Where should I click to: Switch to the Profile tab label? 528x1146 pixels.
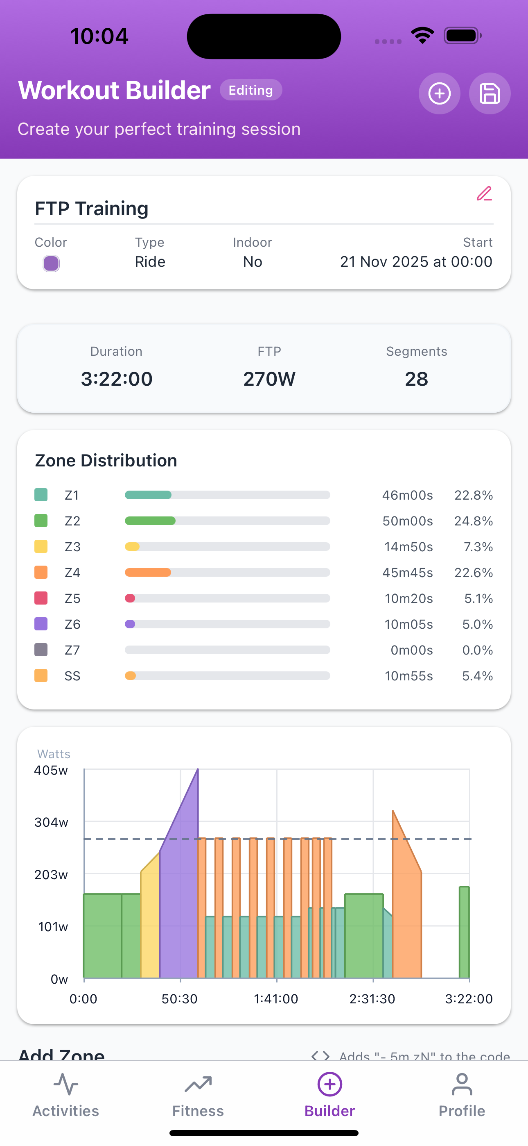pos(462,1111)
